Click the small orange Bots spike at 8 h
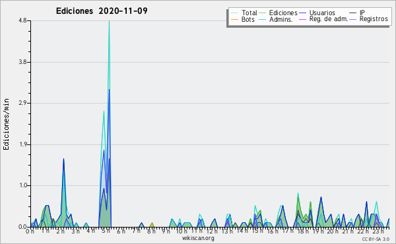The height and width of the screenshot is (244, 396). pos(152,225)
